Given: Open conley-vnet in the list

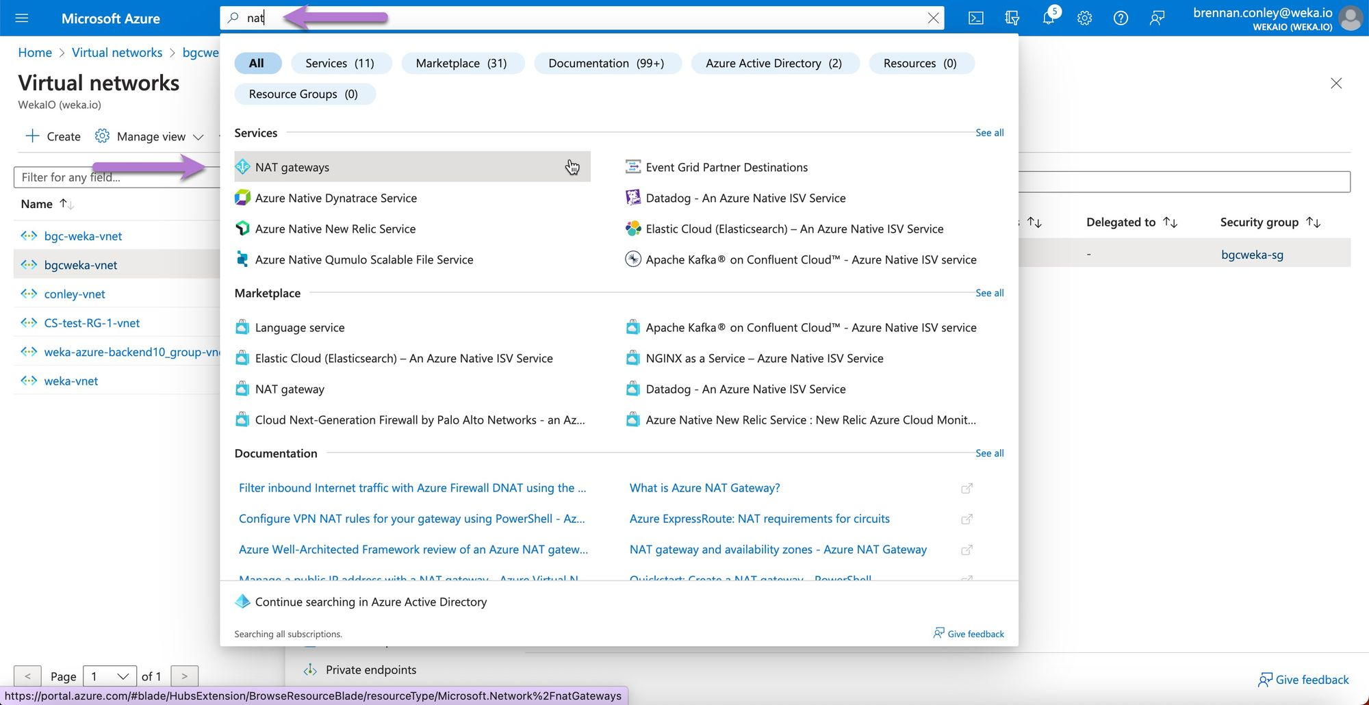Looking at the screenshot, I should point(75,294).
